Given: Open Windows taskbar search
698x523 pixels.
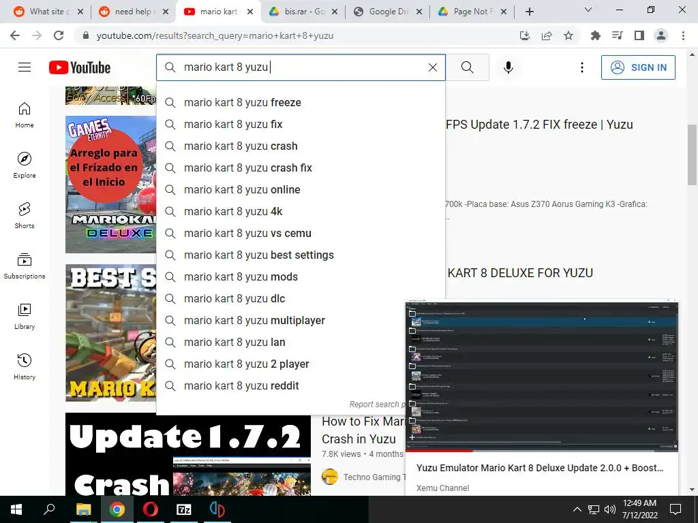Looking at the screenshot, I should coord(49,509).
